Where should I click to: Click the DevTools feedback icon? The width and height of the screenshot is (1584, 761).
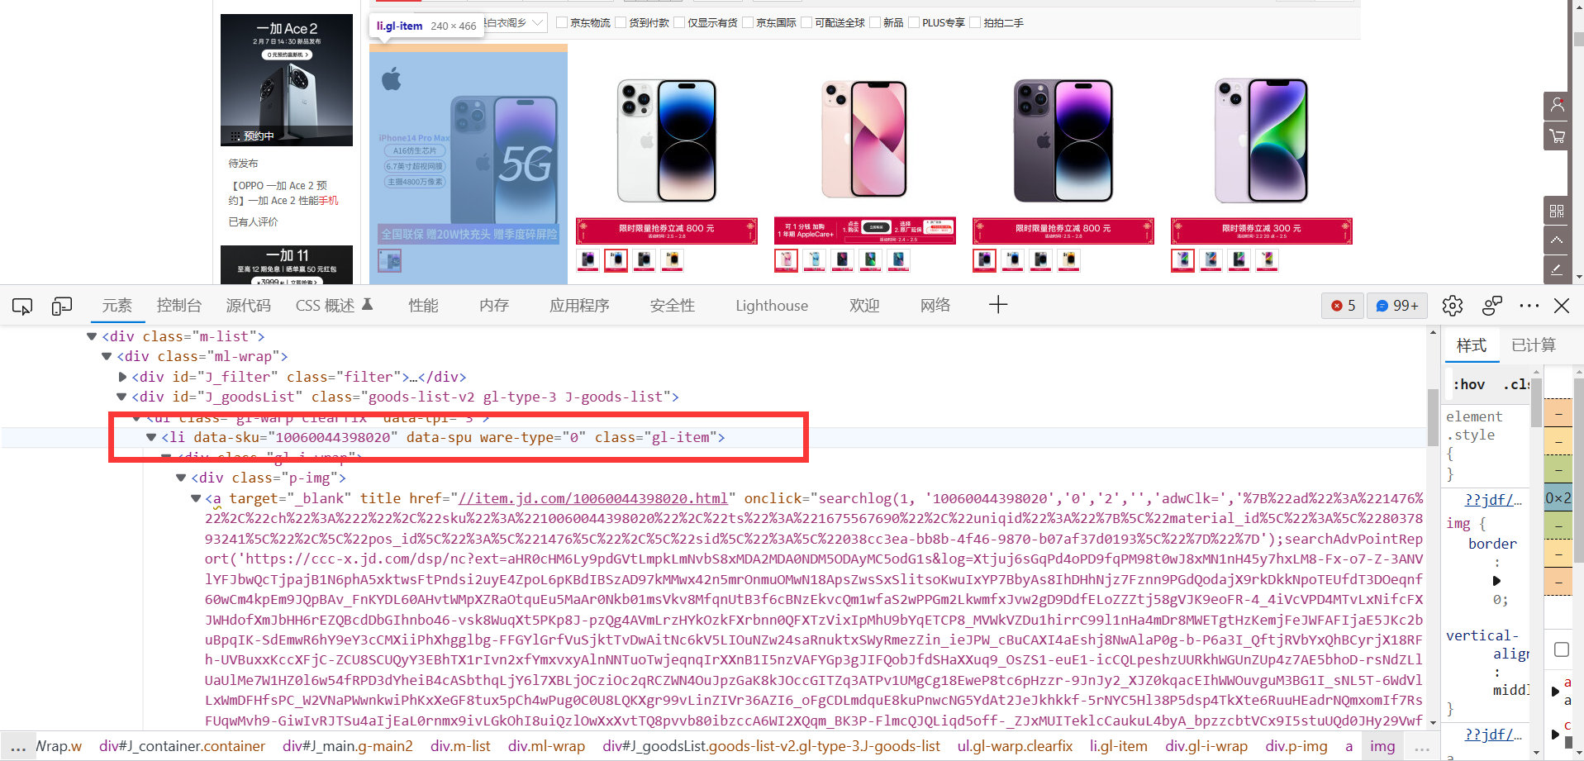click(1491, 306)
